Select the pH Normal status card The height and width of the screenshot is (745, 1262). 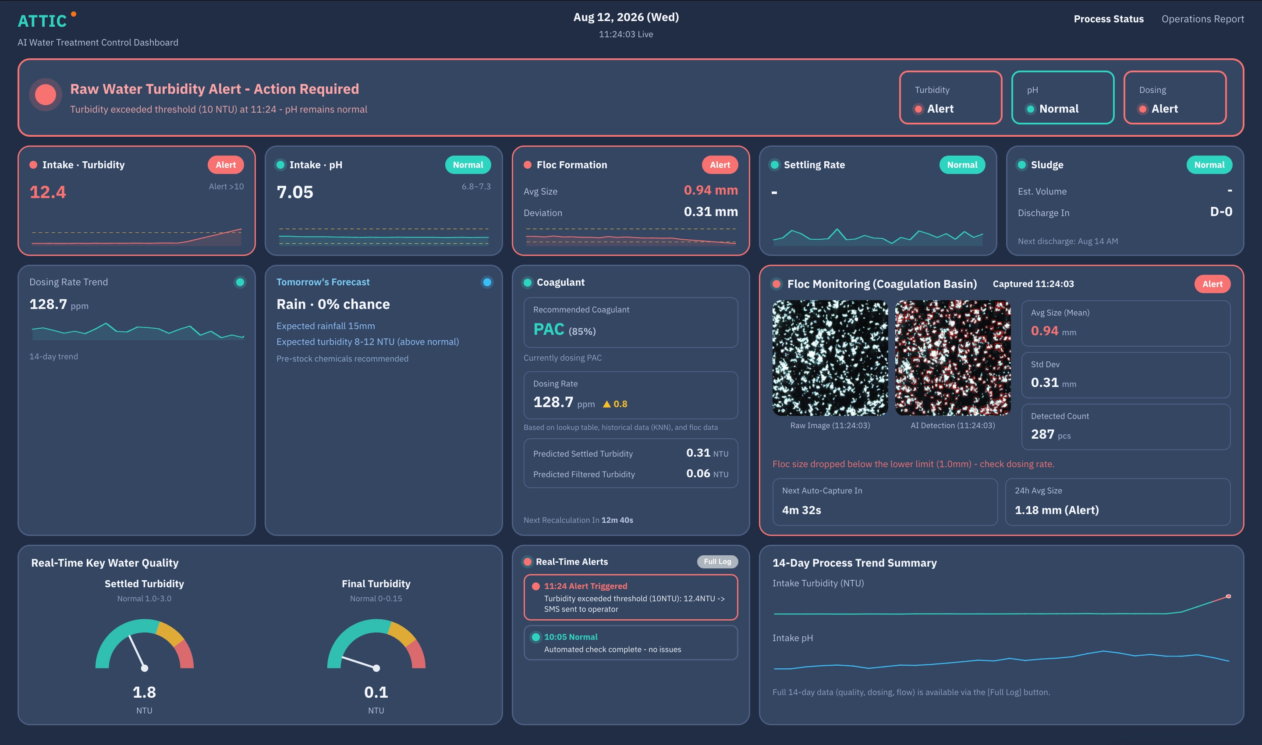click(1062, 97)
